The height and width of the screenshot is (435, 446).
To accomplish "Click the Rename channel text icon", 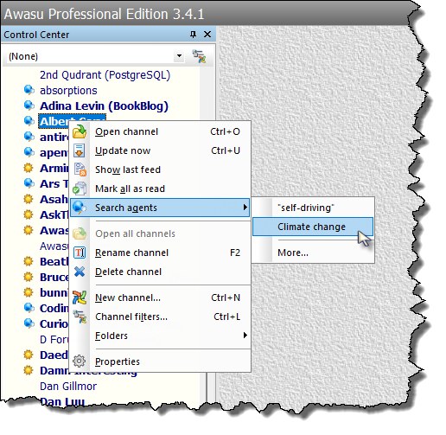I will [x=80, y=253].
